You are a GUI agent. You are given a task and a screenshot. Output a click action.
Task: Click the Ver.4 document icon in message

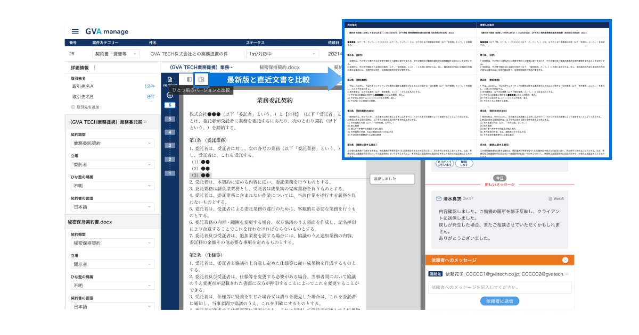coord(551,198)
